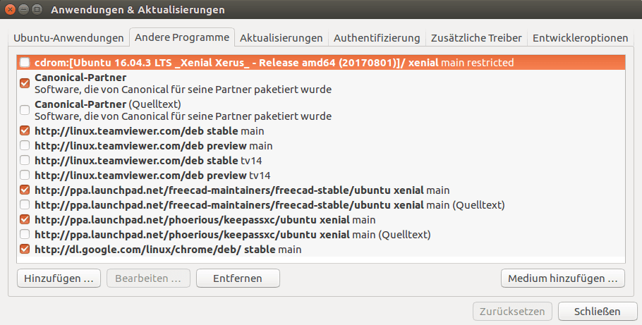Open the Zusätzliche Treiber tab
This screenshot has height=325, width=642.
(476, 38)
